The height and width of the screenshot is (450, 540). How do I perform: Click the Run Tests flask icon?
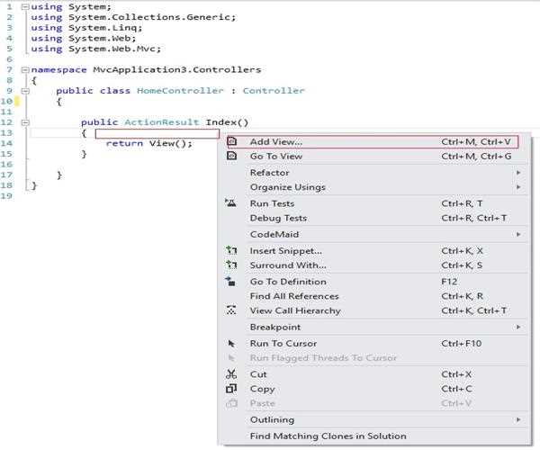click(x=231, y=203)
